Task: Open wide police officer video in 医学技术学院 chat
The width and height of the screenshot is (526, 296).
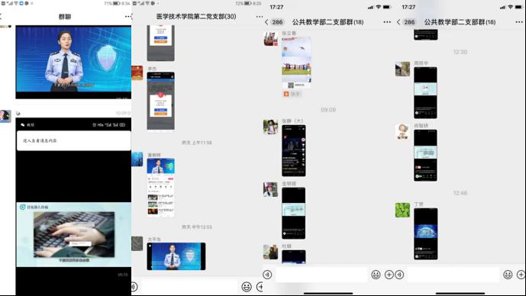Action: pyautogui.click(x=176, y=256)
